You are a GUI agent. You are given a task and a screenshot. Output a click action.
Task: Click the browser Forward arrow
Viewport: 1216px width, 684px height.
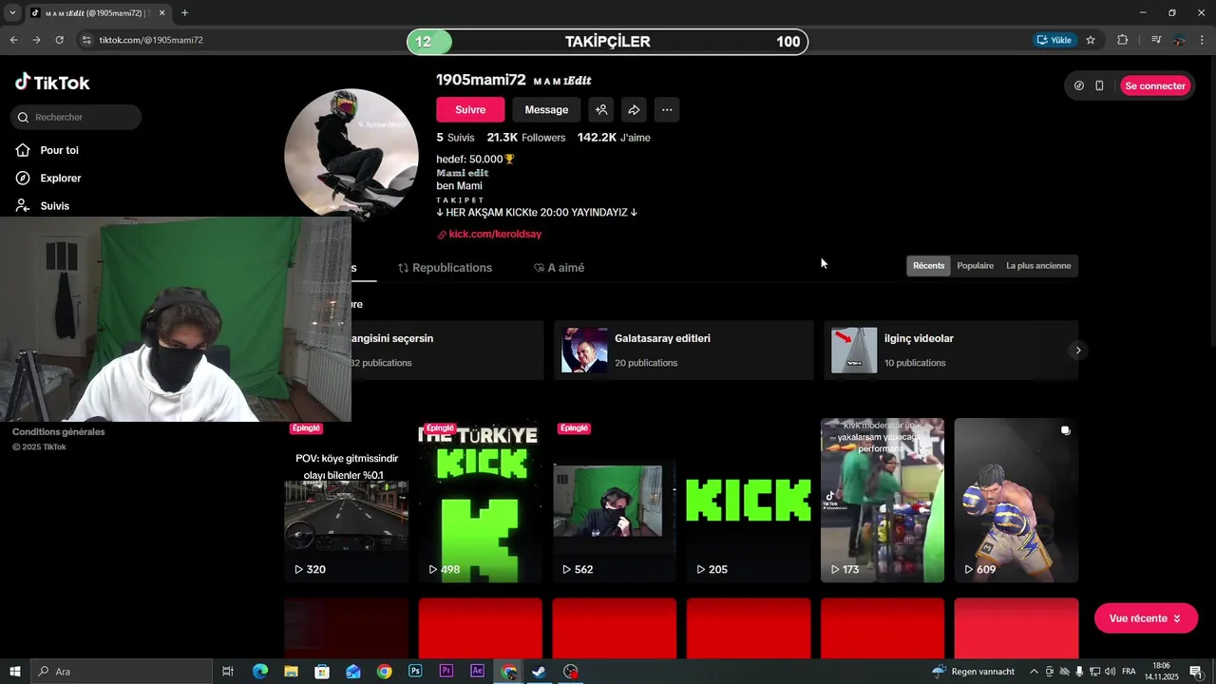coord(36,40)
